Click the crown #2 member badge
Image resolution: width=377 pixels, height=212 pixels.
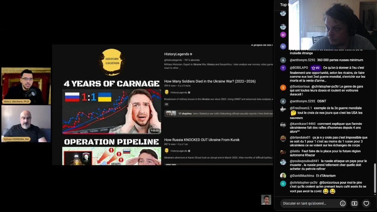pos(315,68)
